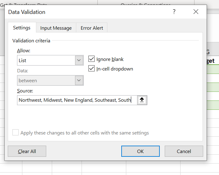Uncheck the Ignore blank checkbox
Viewport: 219px width, 175px height.
[x=92, y=59]
